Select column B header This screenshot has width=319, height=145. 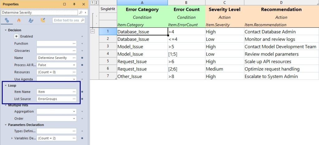(187, 2)
